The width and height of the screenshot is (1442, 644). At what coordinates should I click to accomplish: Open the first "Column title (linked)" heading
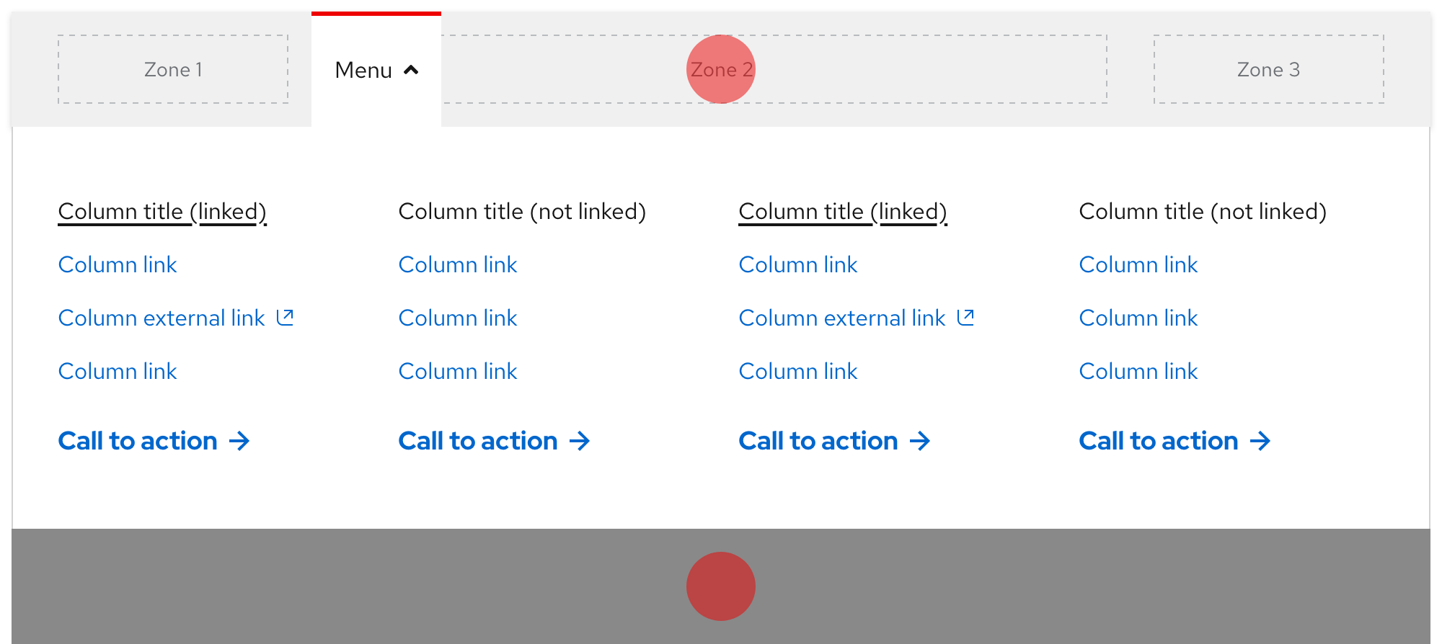(x=162, y=211)
